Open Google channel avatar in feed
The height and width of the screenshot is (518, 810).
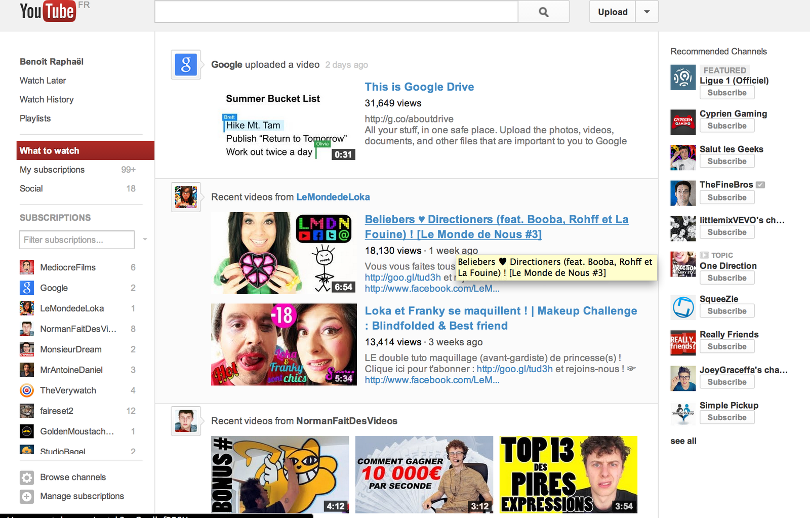(x=186, y=65)
